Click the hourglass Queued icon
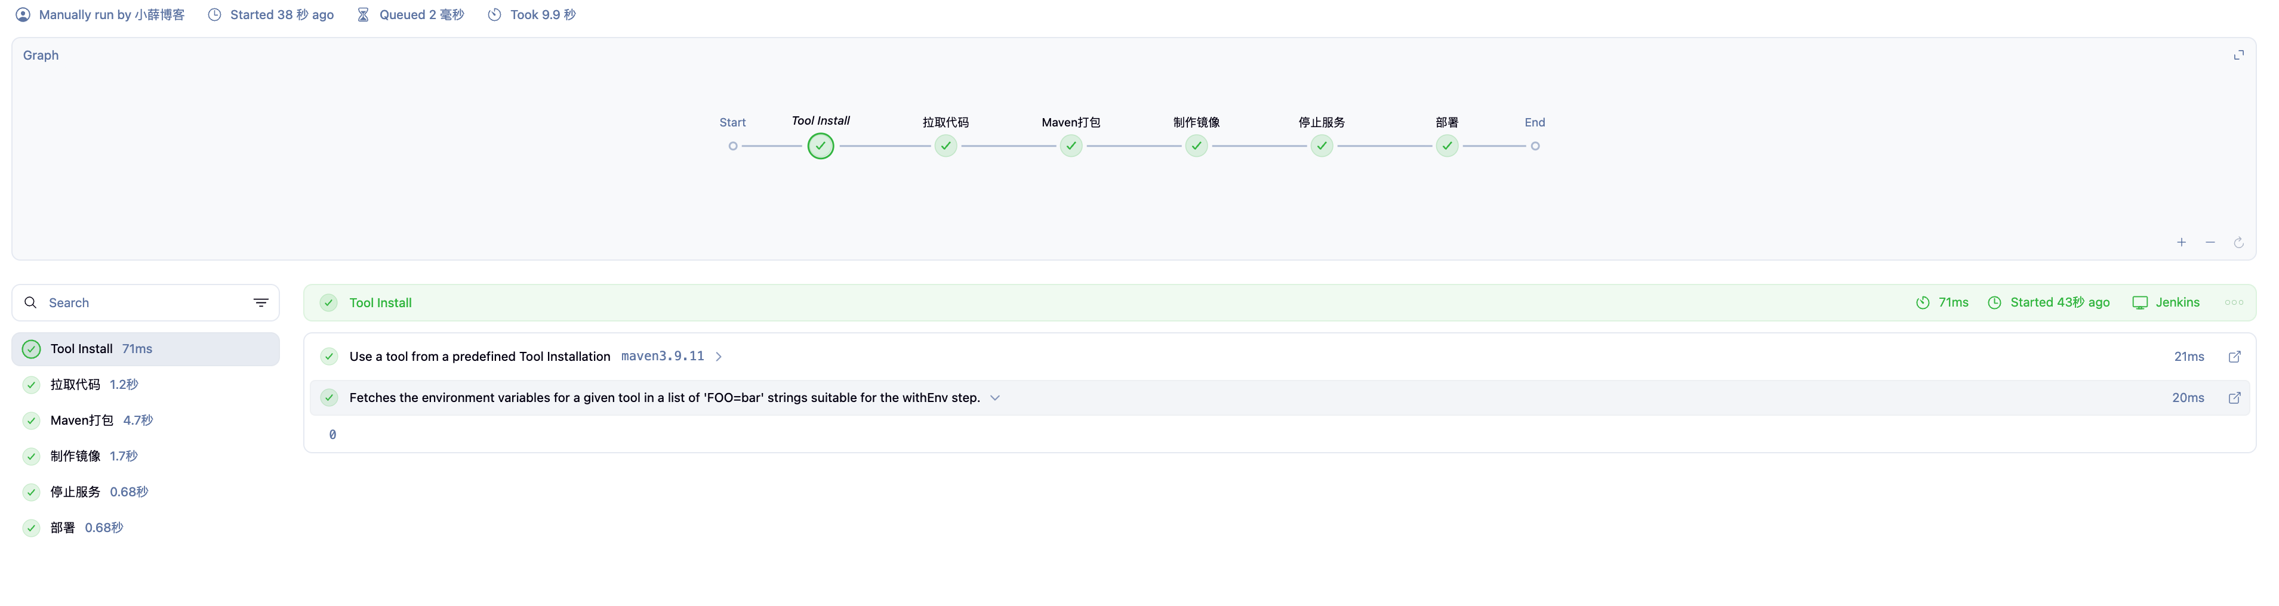 [363, 15]
